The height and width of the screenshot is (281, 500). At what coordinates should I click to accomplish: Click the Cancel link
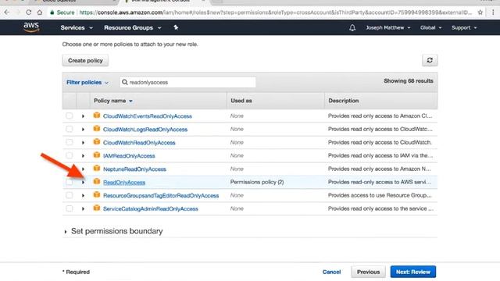331,272
